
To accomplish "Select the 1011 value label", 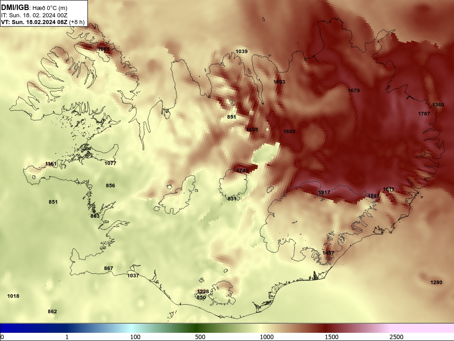I will point(388,189).
